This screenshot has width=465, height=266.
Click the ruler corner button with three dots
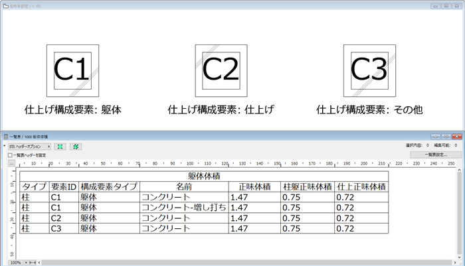click(x=11, y=163)
